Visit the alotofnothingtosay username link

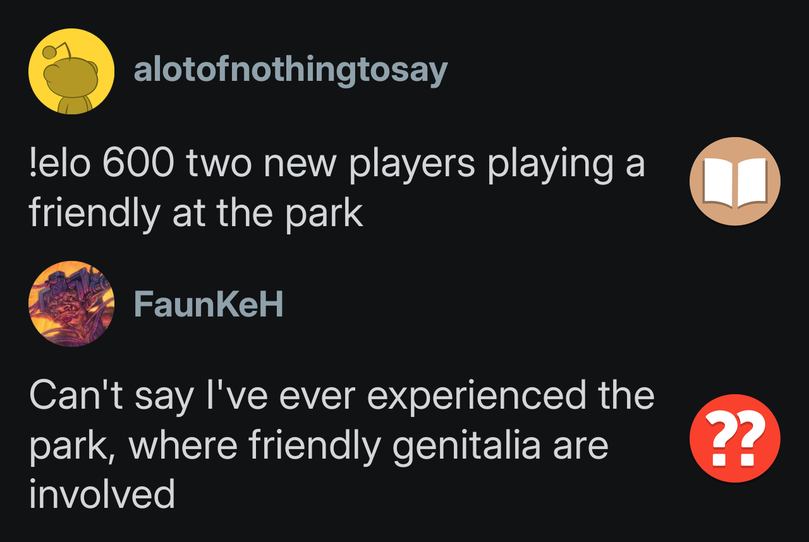click(x=290, y=70)
